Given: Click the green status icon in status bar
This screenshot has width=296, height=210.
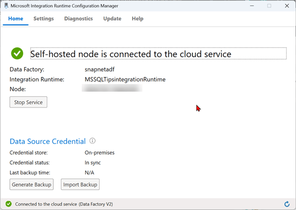Looking at the screenshot, I should (x=8, y=204).
